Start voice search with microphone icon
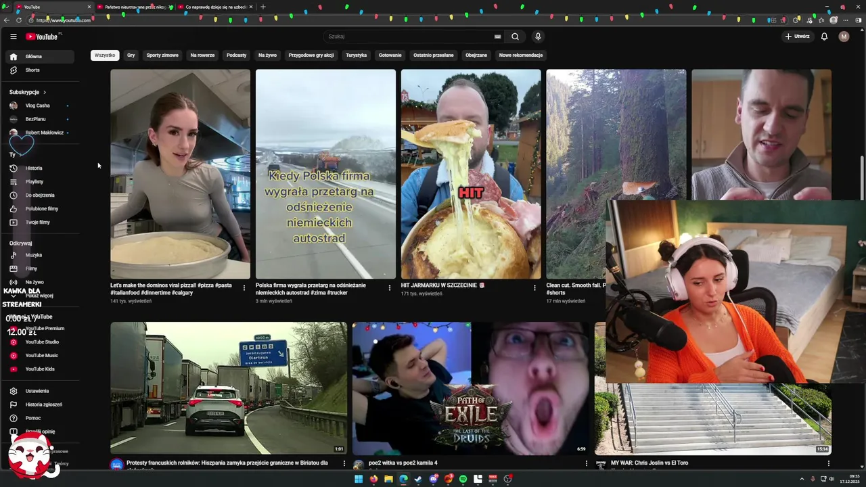 (538, 37)
